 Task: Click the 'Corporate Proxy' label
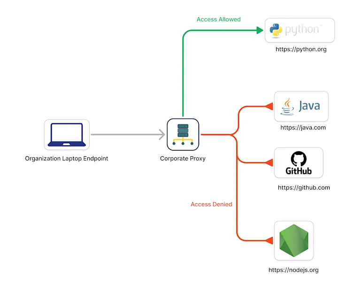[x=183, y=159]
